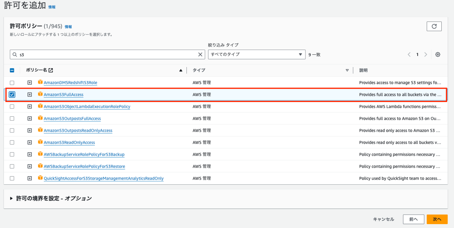454x228 pixels.
Task: Expand details for AmazonS3OutpostsFullAccess
Action: [30, 119]
